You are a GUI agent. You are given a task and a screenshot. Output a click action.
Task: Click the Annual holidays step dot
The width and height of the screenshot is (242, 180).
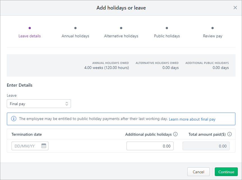point(75,28)
